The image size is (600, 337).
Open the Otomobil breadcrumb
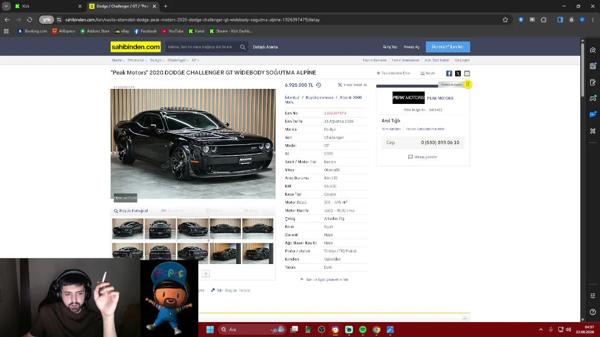[136, 60]
